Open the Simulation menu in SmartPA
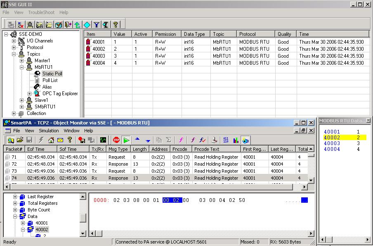The image size is (373, 246). (49, 131)
